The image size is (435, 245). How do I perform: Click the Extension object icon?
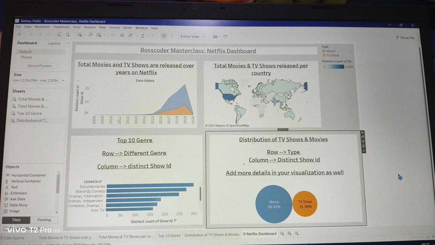point(7,193)
